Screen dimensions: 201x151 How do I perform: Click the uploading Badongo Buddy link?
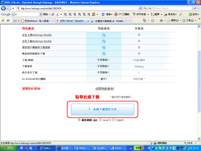pyautogui.click(x=37, y=35)
